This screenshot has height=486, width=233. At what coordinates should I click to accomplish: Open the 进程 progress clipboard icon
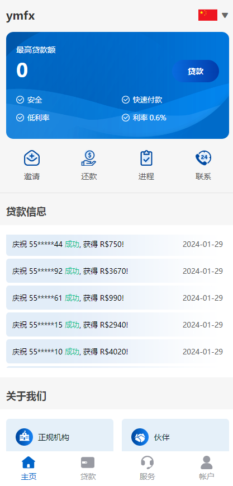[146, 158]
